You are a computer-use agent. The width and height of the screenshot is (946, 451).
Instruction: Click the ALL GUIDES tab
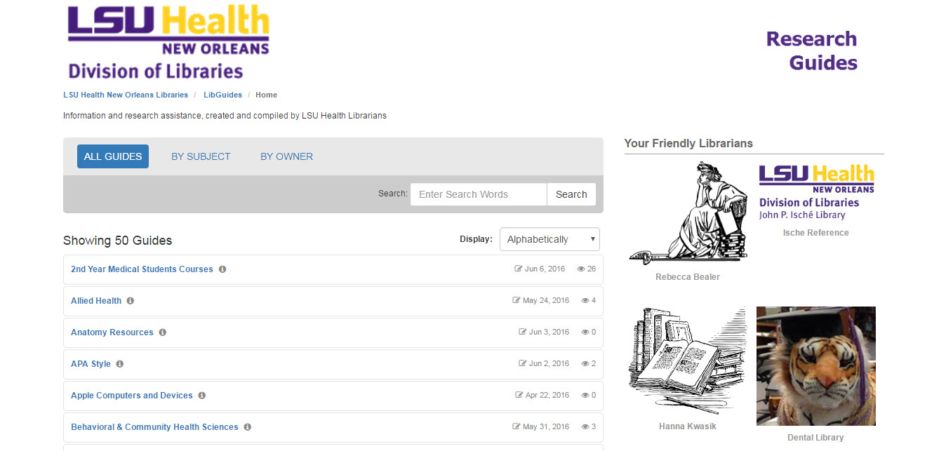[113, 156]
